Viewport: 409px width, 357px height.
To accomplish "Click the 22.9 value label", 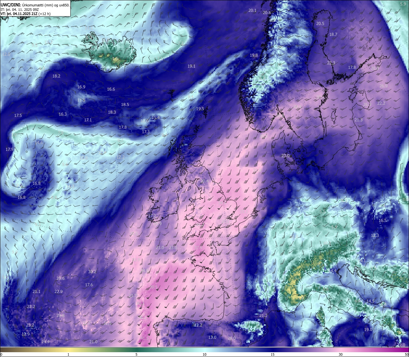I will click(58, 292).
